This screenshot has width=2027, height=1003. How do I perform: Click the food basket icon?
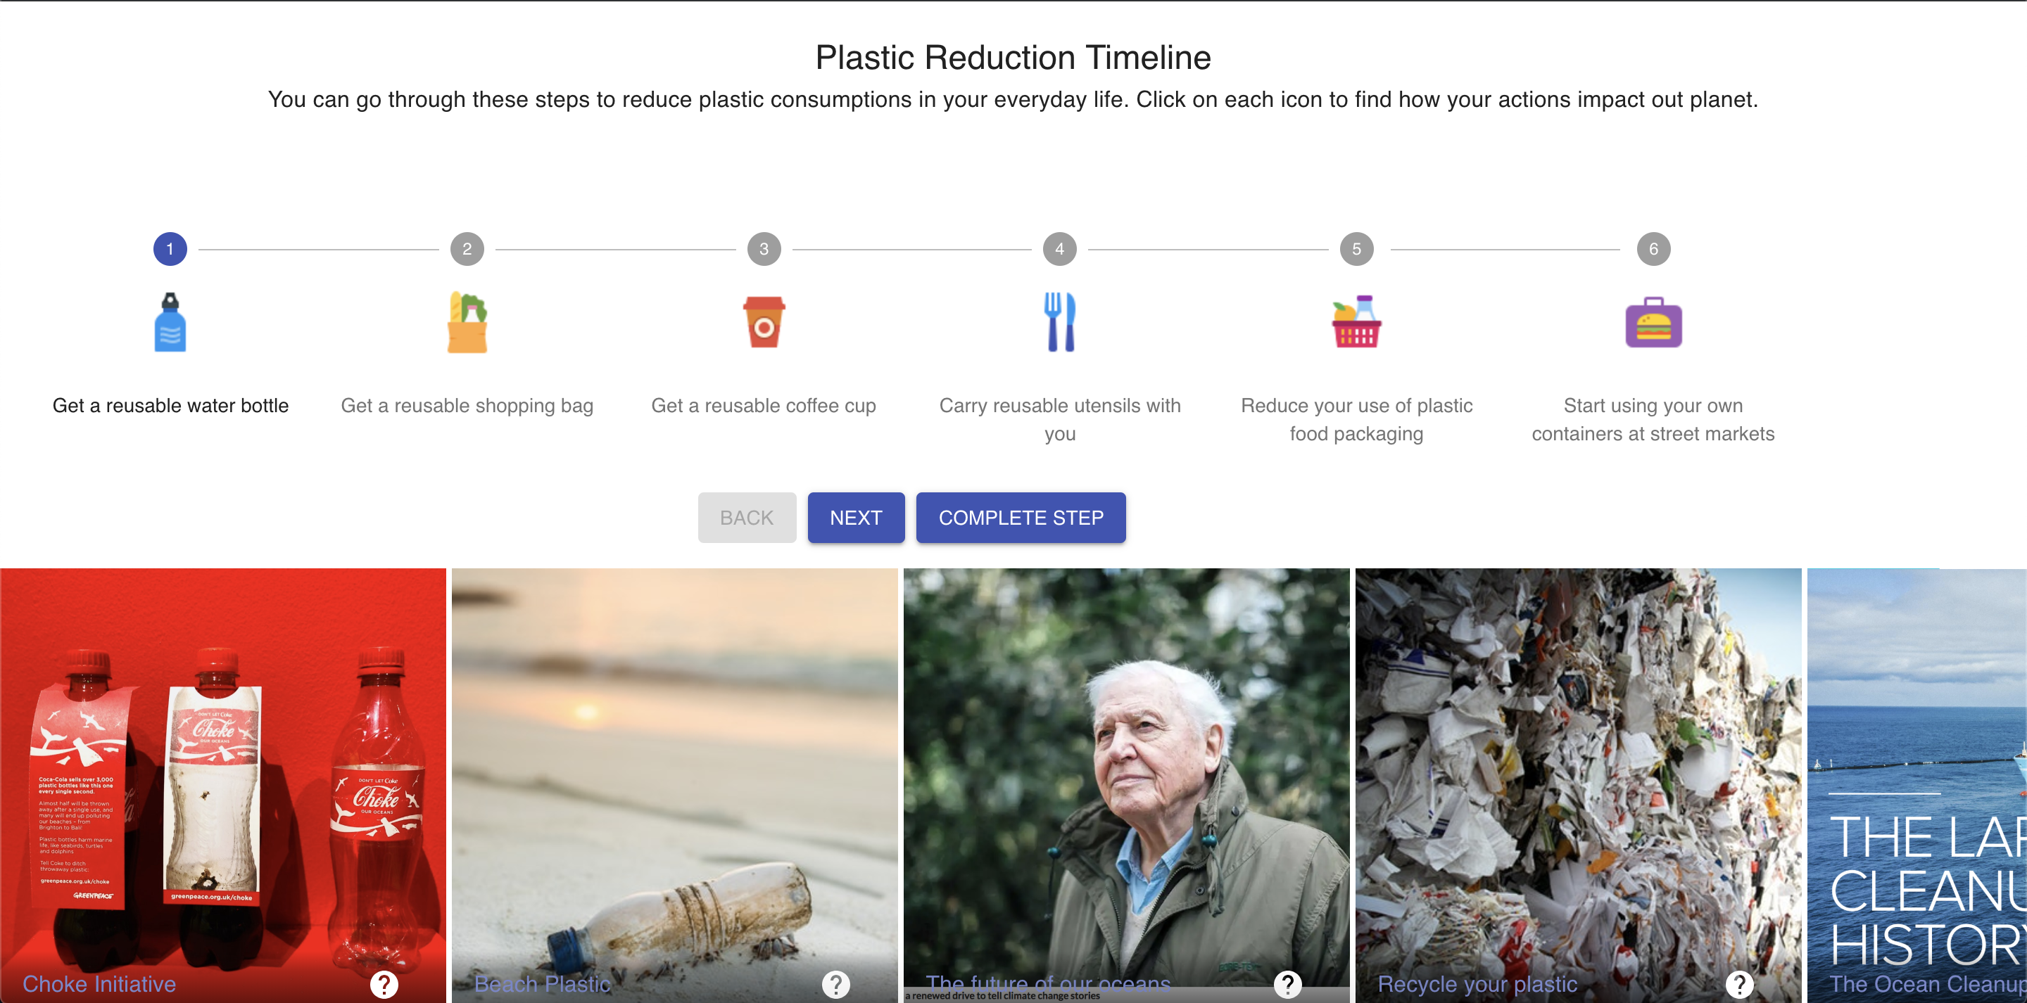(1356, 323)
